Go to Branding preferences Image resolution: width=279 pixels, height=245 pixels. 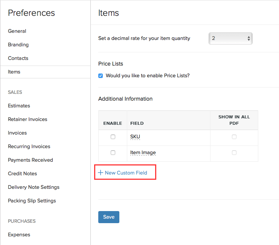pyautogui.click(x=18, y=44)
